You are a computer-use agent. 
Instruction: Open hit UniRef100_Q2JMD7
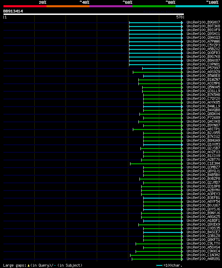click(x=203, y=183)
